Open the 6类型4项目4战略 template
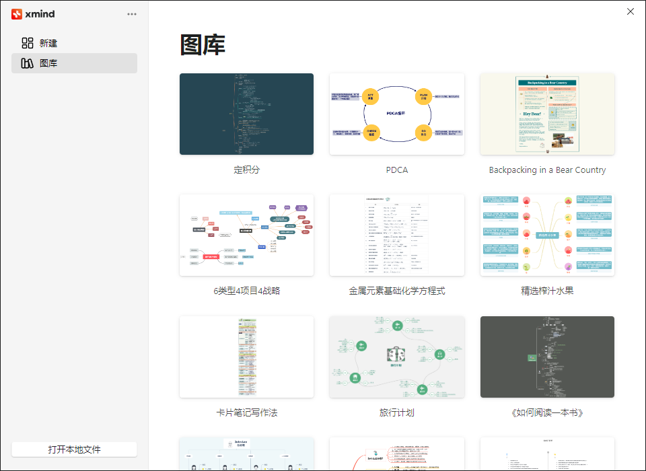 click(246, 235)
